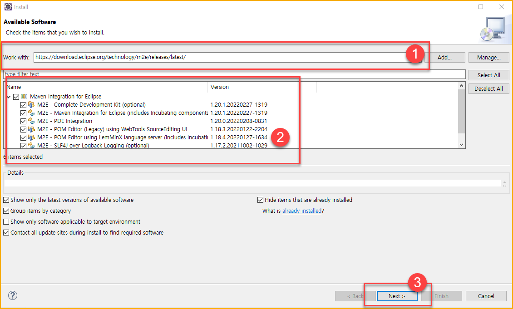513x309 pixels.
Task: Select version 1.17.2.20211002-1029 cell
Action: [238, 146]
